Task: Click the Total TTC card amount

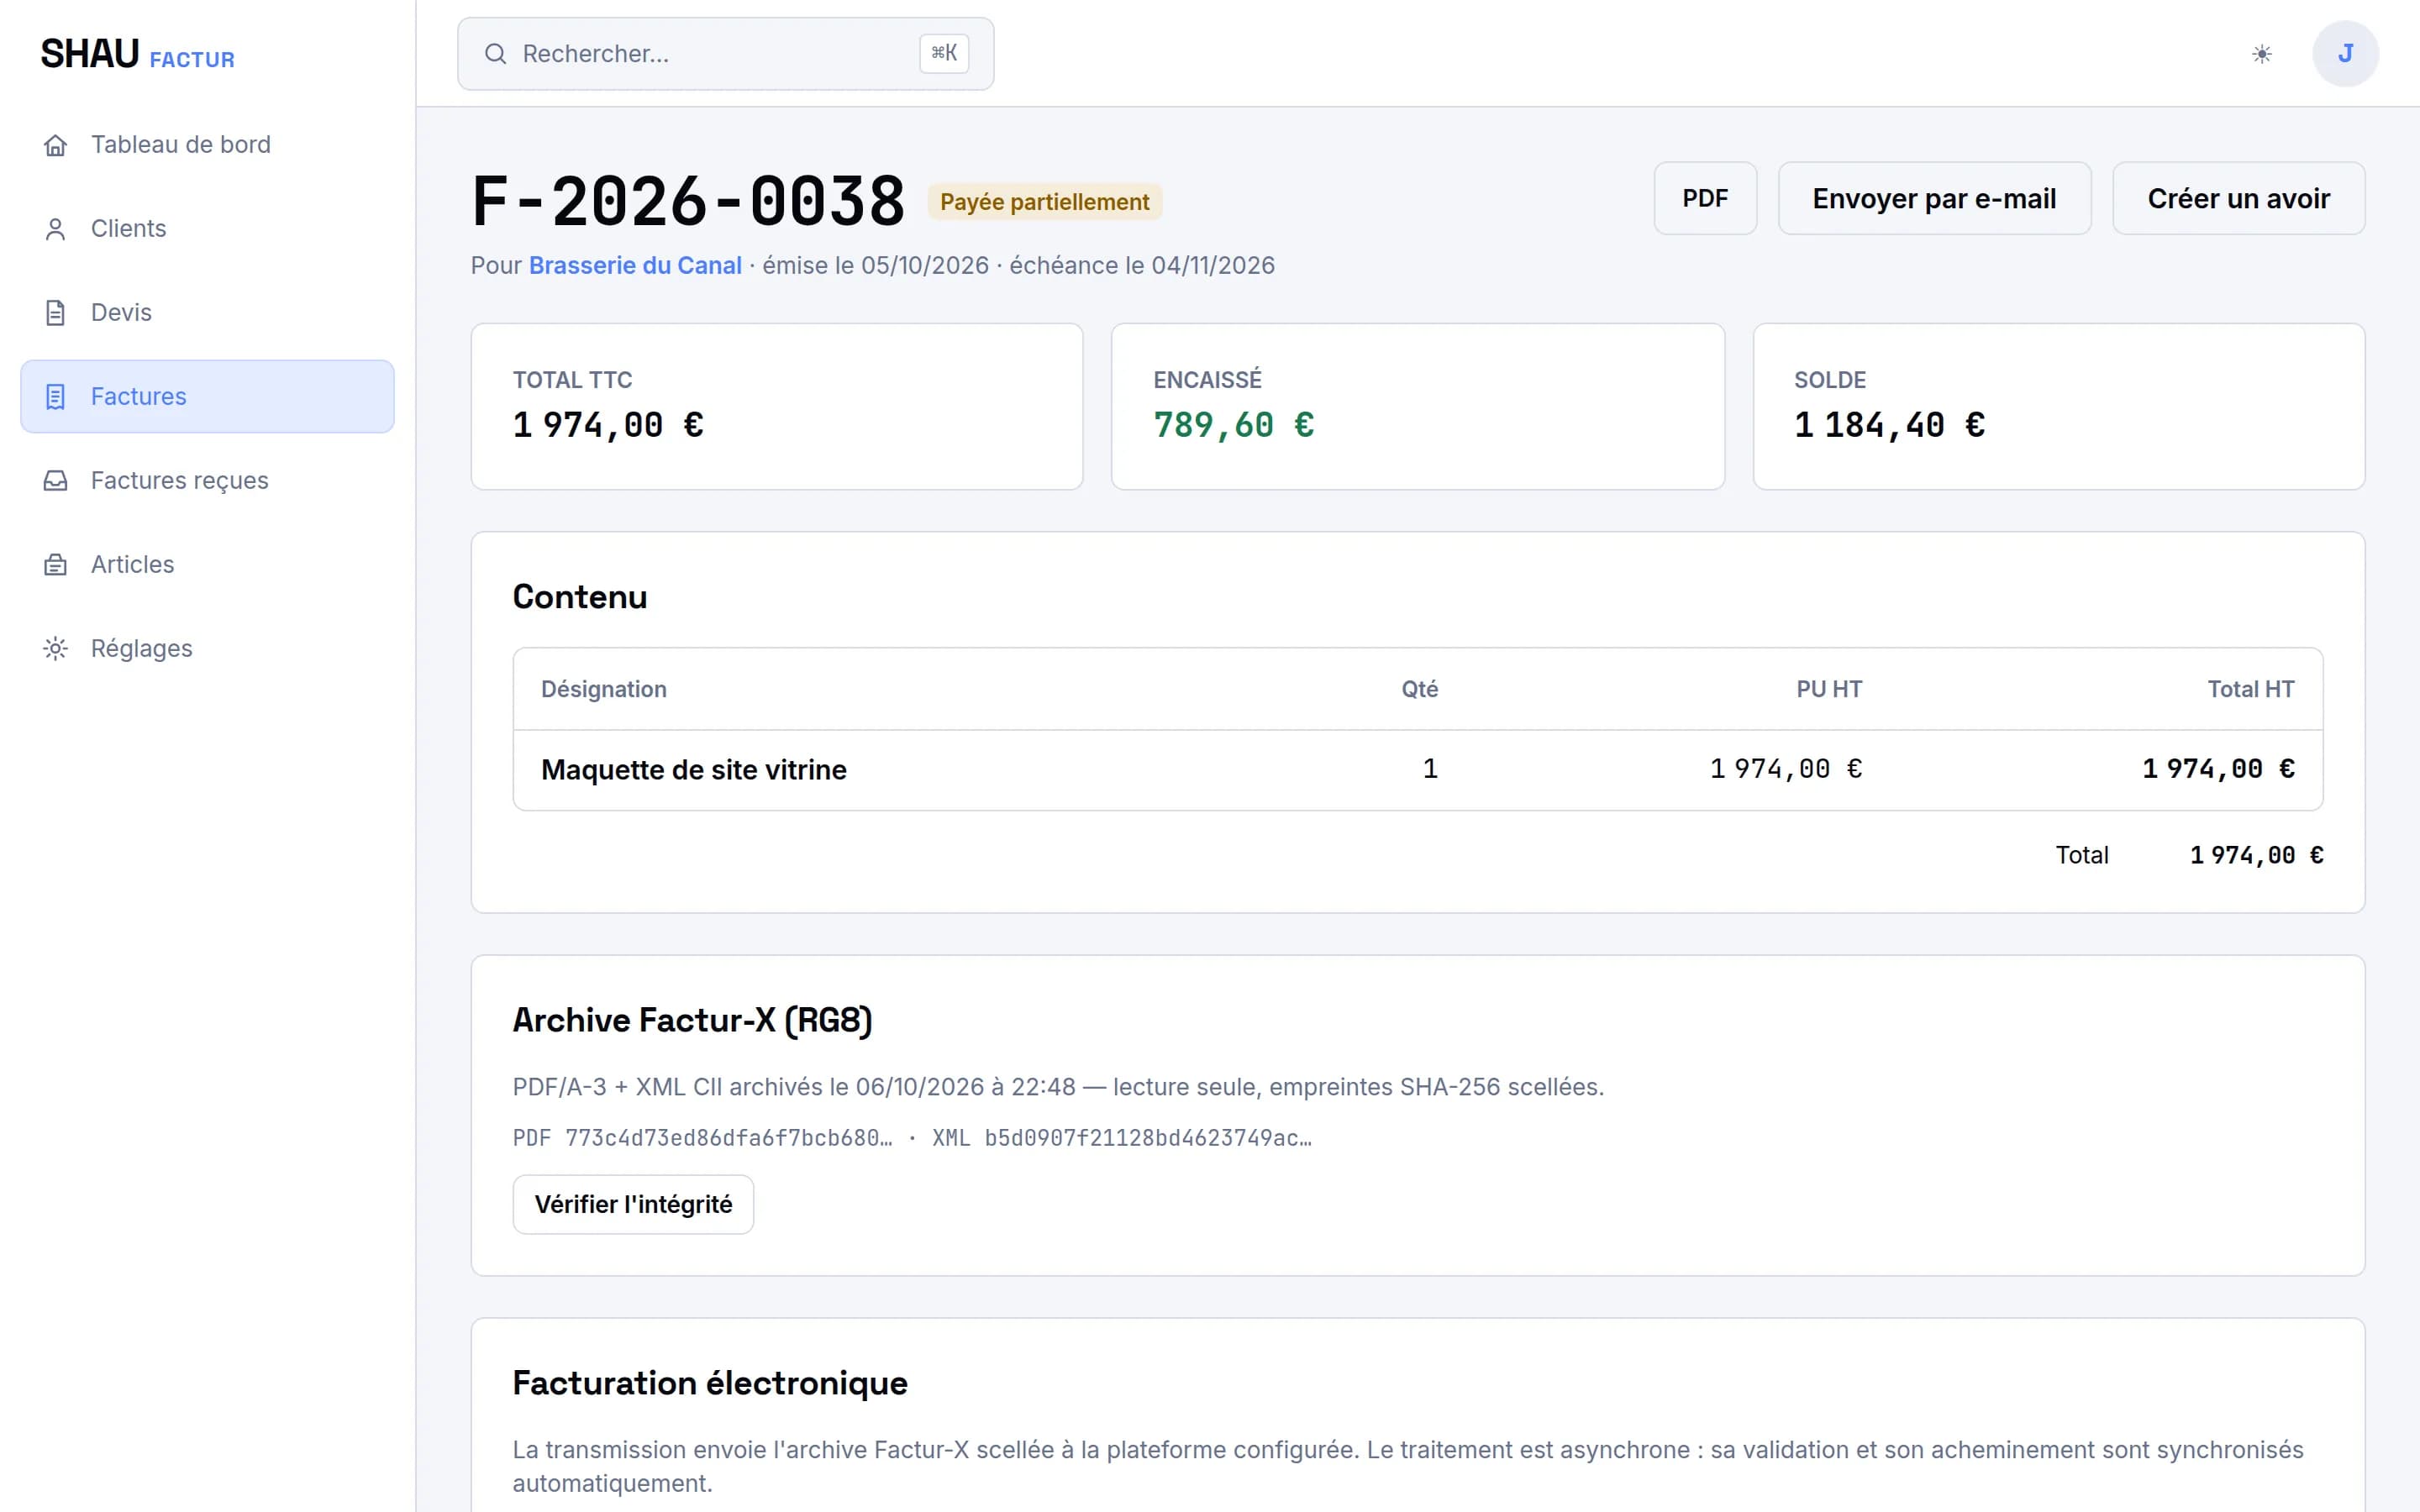Action: click(x=608, y=425)
